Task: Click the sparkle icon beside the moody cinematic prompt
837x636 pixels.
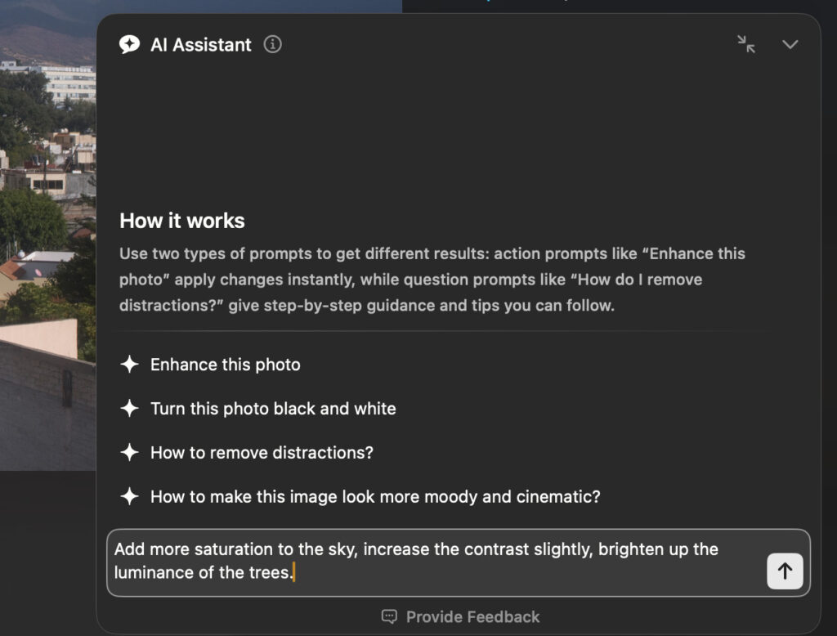Action: [x=130, y=497]
